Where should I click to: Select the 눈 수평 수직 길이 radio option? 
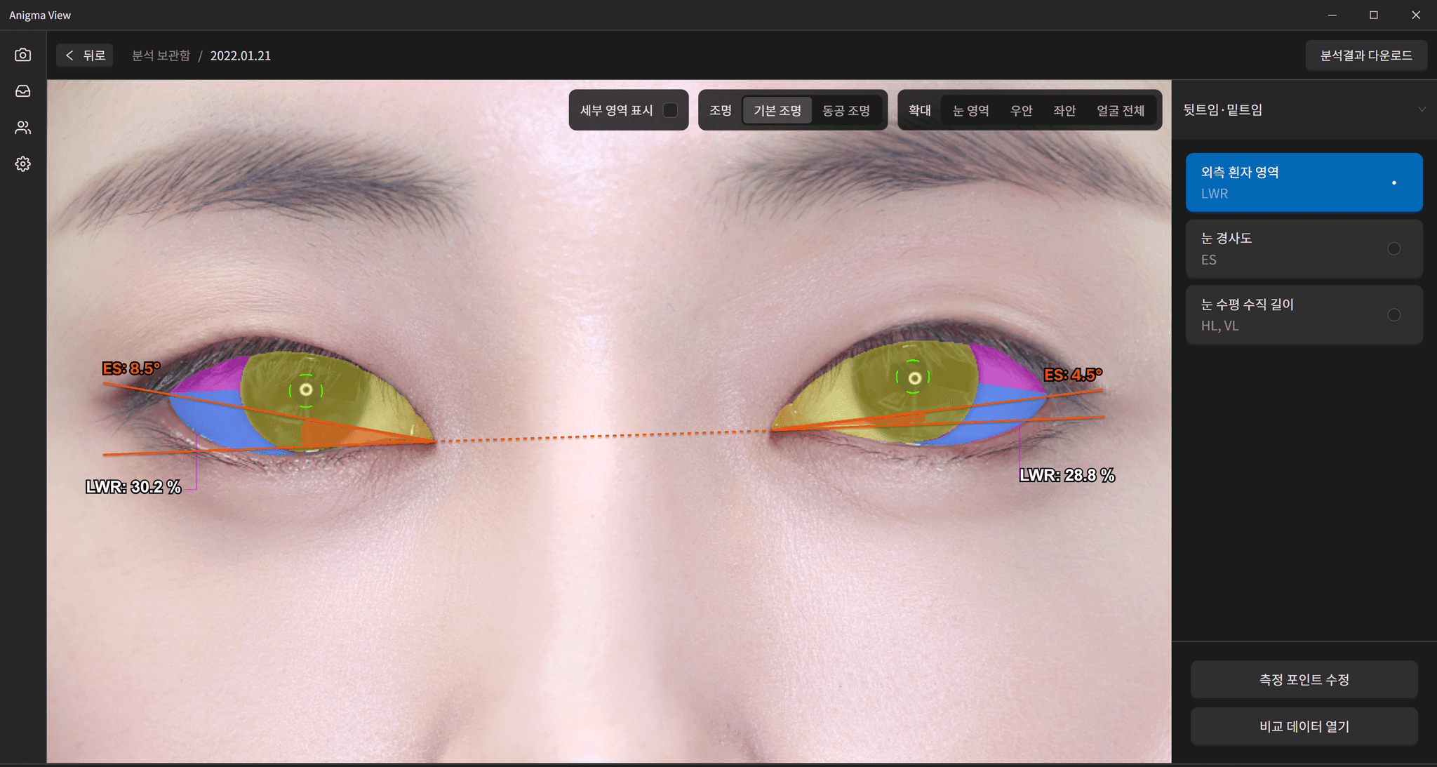point(1393,315)
